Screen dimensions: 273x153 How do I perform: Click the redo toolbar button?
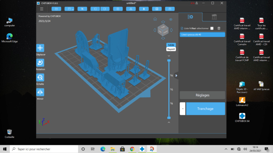point(105,9)
